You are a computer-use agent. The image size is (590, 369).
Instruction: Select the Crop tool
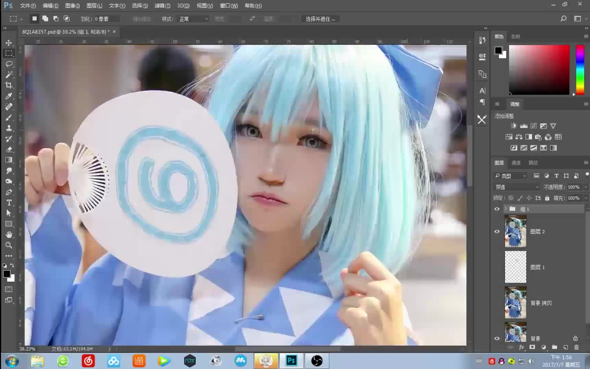pyautogui.click(x=9, y=85)
